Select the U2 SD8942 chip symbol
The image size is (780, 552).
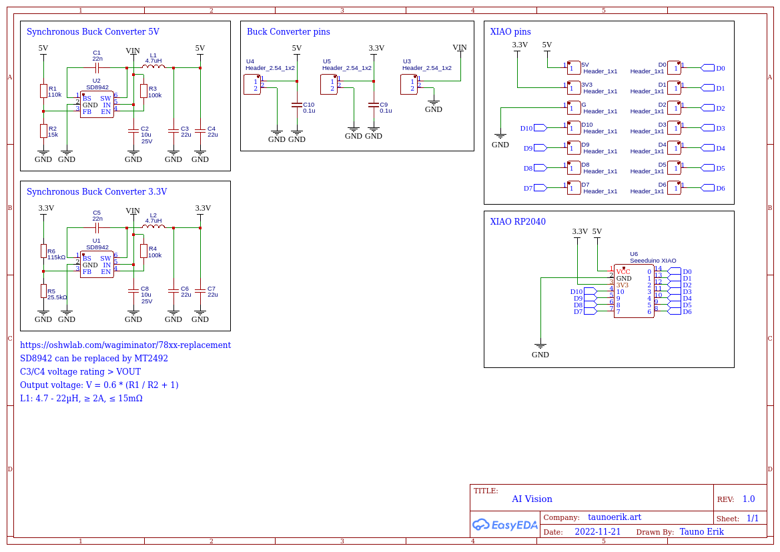pos(97,105)
